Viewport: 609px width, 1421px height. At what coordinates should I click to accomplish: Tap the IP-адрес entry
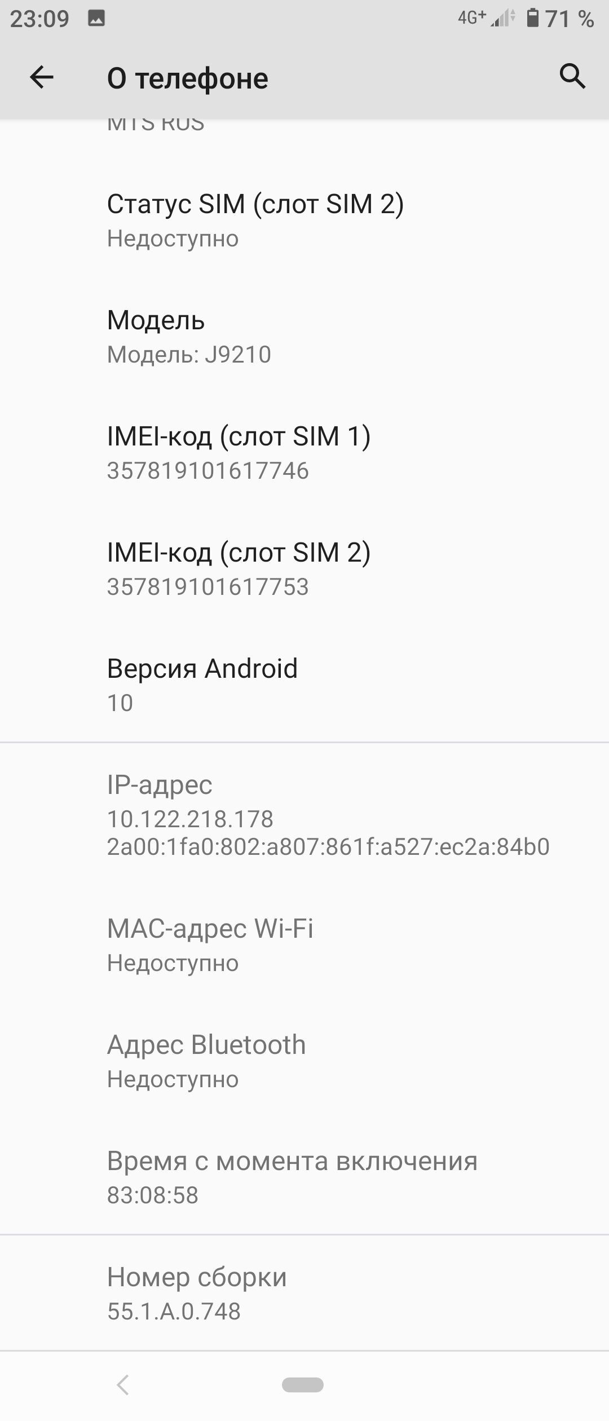click(x=304, y=815)
